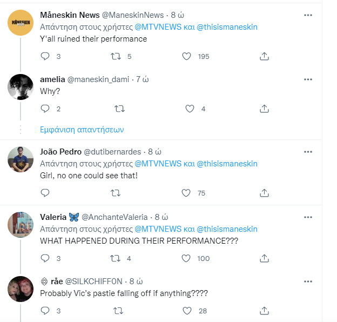Open more options on amelia's tweet
The width and height of the screenshot is (337, 322).
[308, 79]
